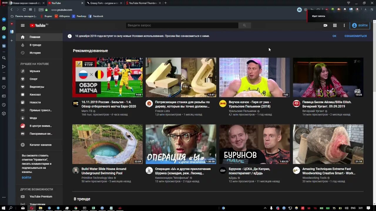Image resolution: width=376 pixels, height=211 pixels.
Task: Switch to the Greasy Fork browser tab
Action: [104, 3]
